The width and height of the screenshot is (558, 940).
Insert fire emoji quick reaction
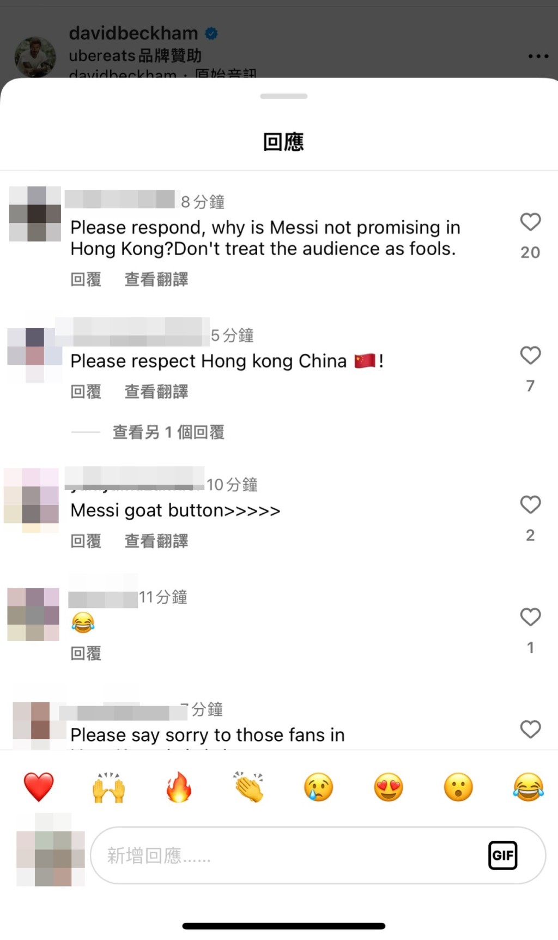[179, 787]
